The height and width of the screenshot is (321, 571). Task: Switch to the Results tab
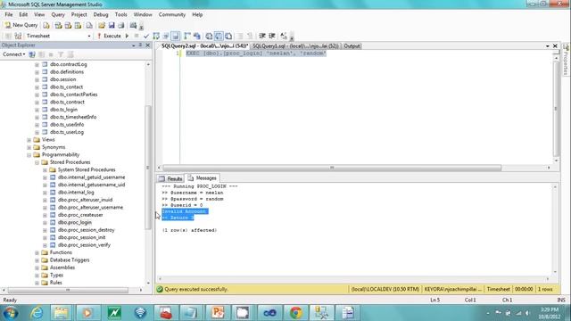tap(170, 178)
